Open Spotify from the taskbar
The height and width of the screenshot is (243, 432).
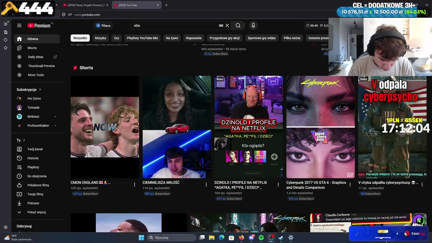(x=261, y=238)
